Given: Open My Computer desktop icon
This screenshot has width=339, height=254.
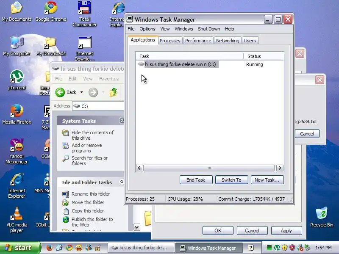Looking at the screenshot, I should coord(17,46).
